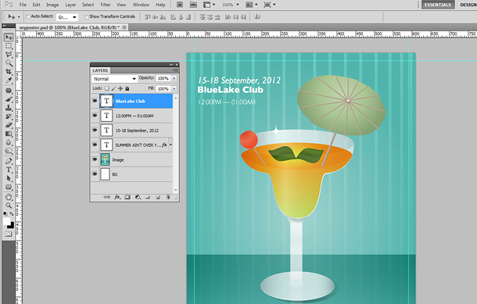Viewport: 477px width, 304px height.
Task: Enable Show Transform Controls checkbox
Action: click(x=87, y=16)
